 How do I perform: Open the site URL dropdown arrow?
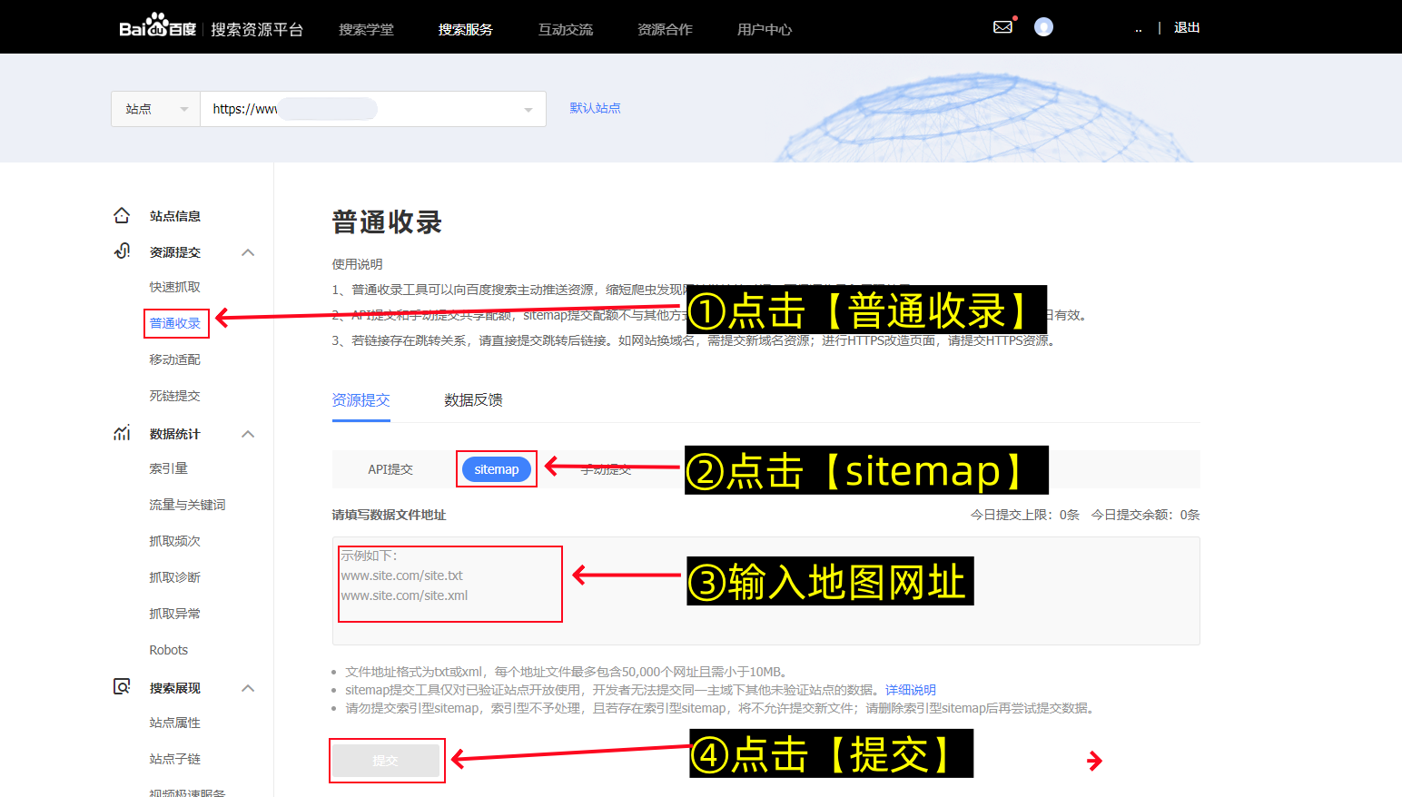(x=528, y=109)
